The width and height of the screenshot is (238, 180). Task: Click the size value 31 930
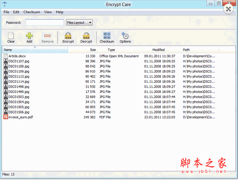click(91, 87)
